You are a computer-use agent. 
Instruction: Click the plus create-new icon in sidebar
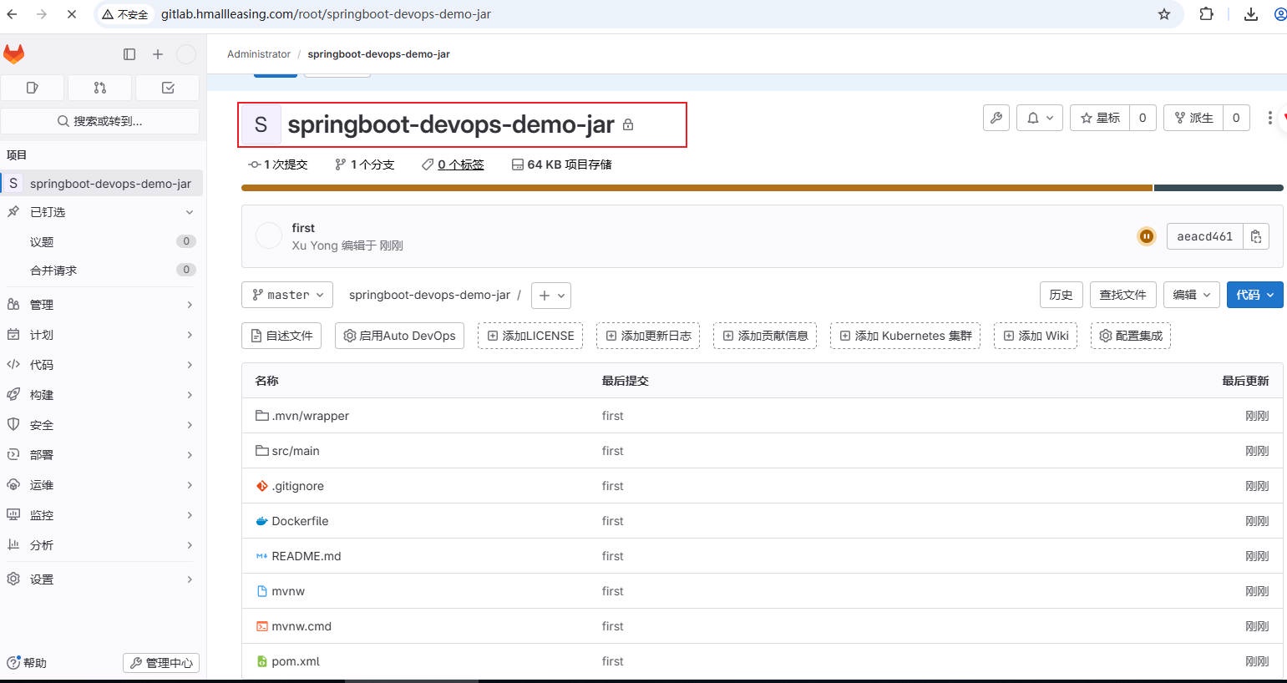point(158,54)
